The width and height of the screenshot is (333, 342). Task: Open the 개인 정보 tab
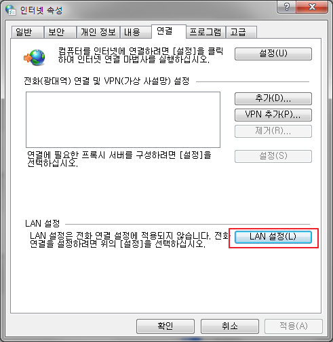tap(98, 32)
